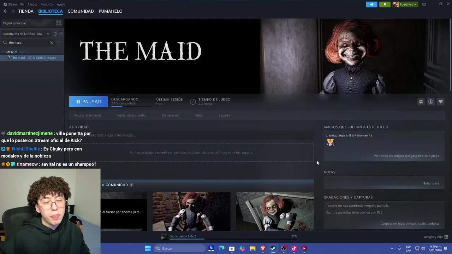Click the DESCARGANDO progress bar

tap(131, 106)
